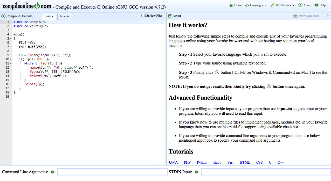Click the Help icon
The width and height of the screenshot is (331, 181).
[316, 5]
